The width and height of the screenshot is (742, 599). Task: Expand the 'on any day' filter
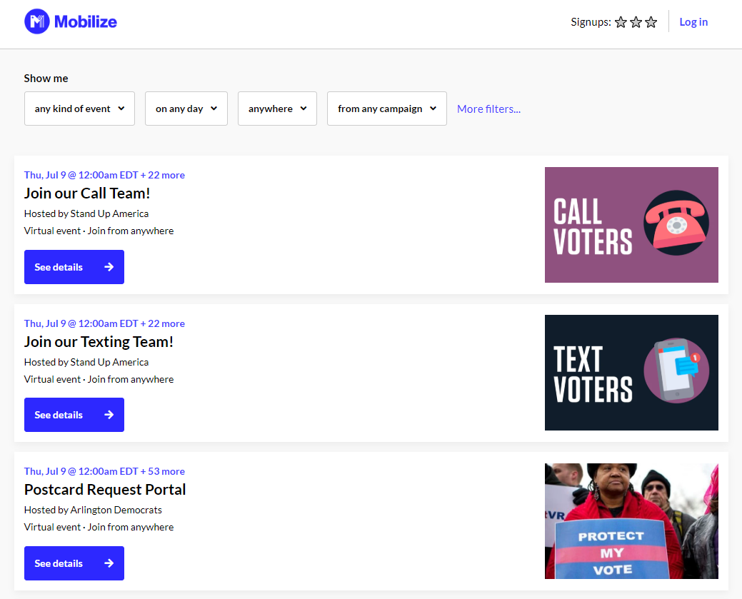(x=186, y=108)
